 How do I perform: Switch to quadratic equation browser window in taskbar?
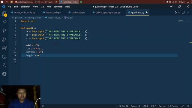(x=24, y=2)
